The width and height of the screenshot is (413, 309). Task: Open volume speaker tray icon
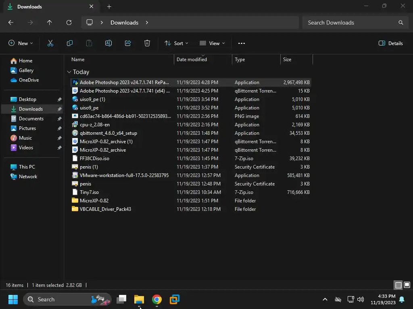pos(361,299)
